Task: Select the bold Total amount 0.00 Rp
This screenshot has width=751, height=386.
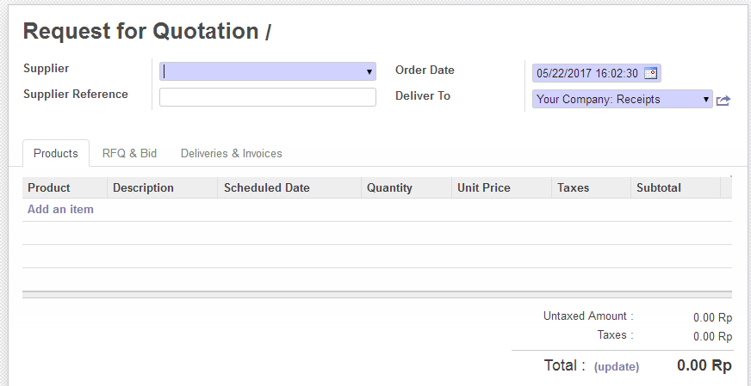Action: (704, 365)
